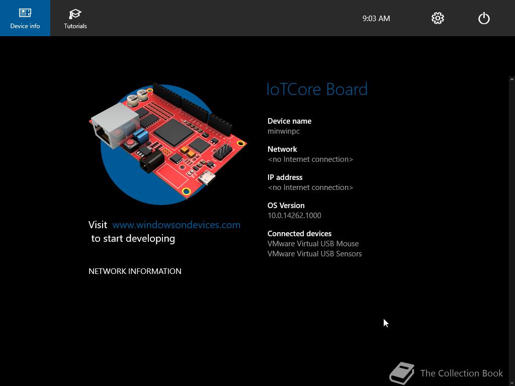This screenshot has height=386, width=515.
Task: Select OS version value 10.0.14262.1000
Action: (x=294, y=215)
